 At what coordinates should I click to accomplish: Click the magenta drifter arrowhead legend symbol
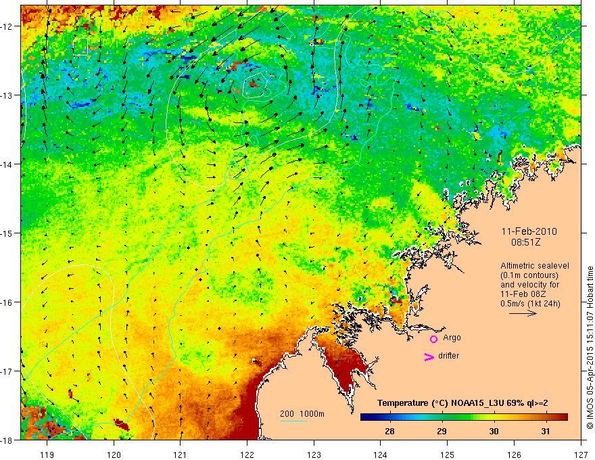[429, 356]
